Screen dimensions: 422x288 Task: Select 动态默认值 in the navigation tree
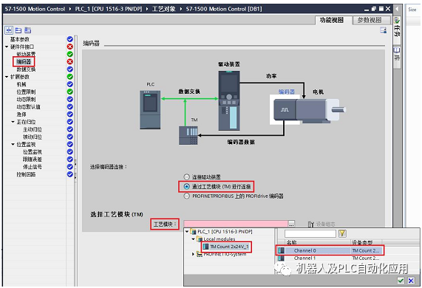tap(28, 107)
